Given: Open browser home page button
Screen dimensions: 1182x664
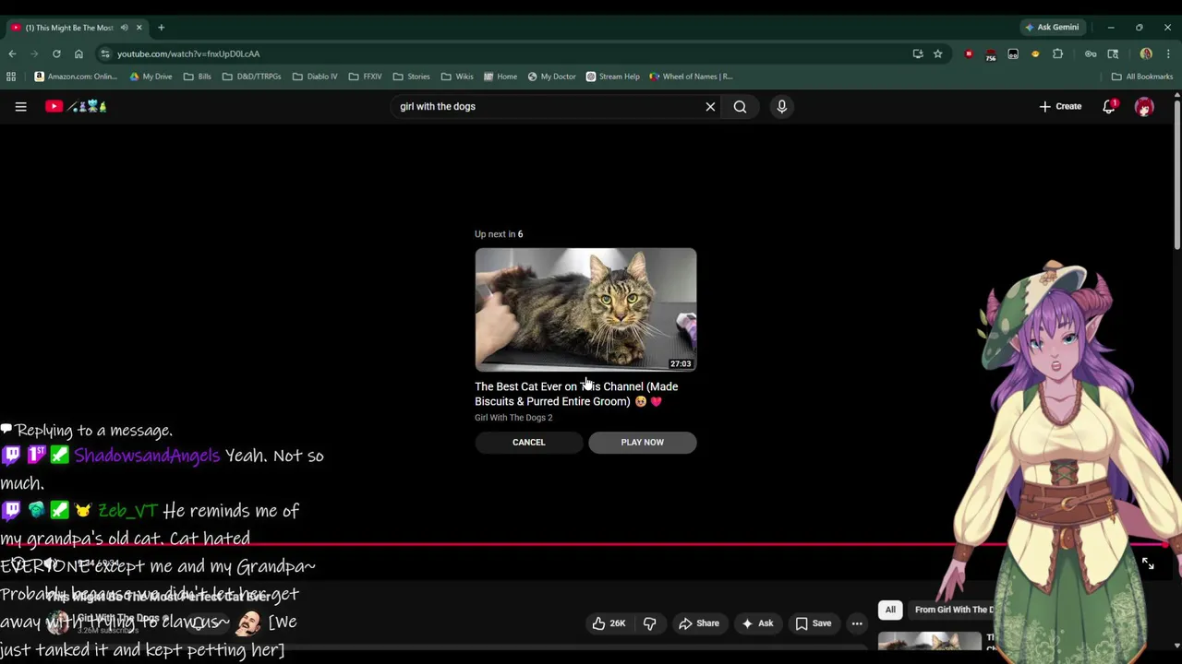Looking at the screenshot, I should point(78,53).
